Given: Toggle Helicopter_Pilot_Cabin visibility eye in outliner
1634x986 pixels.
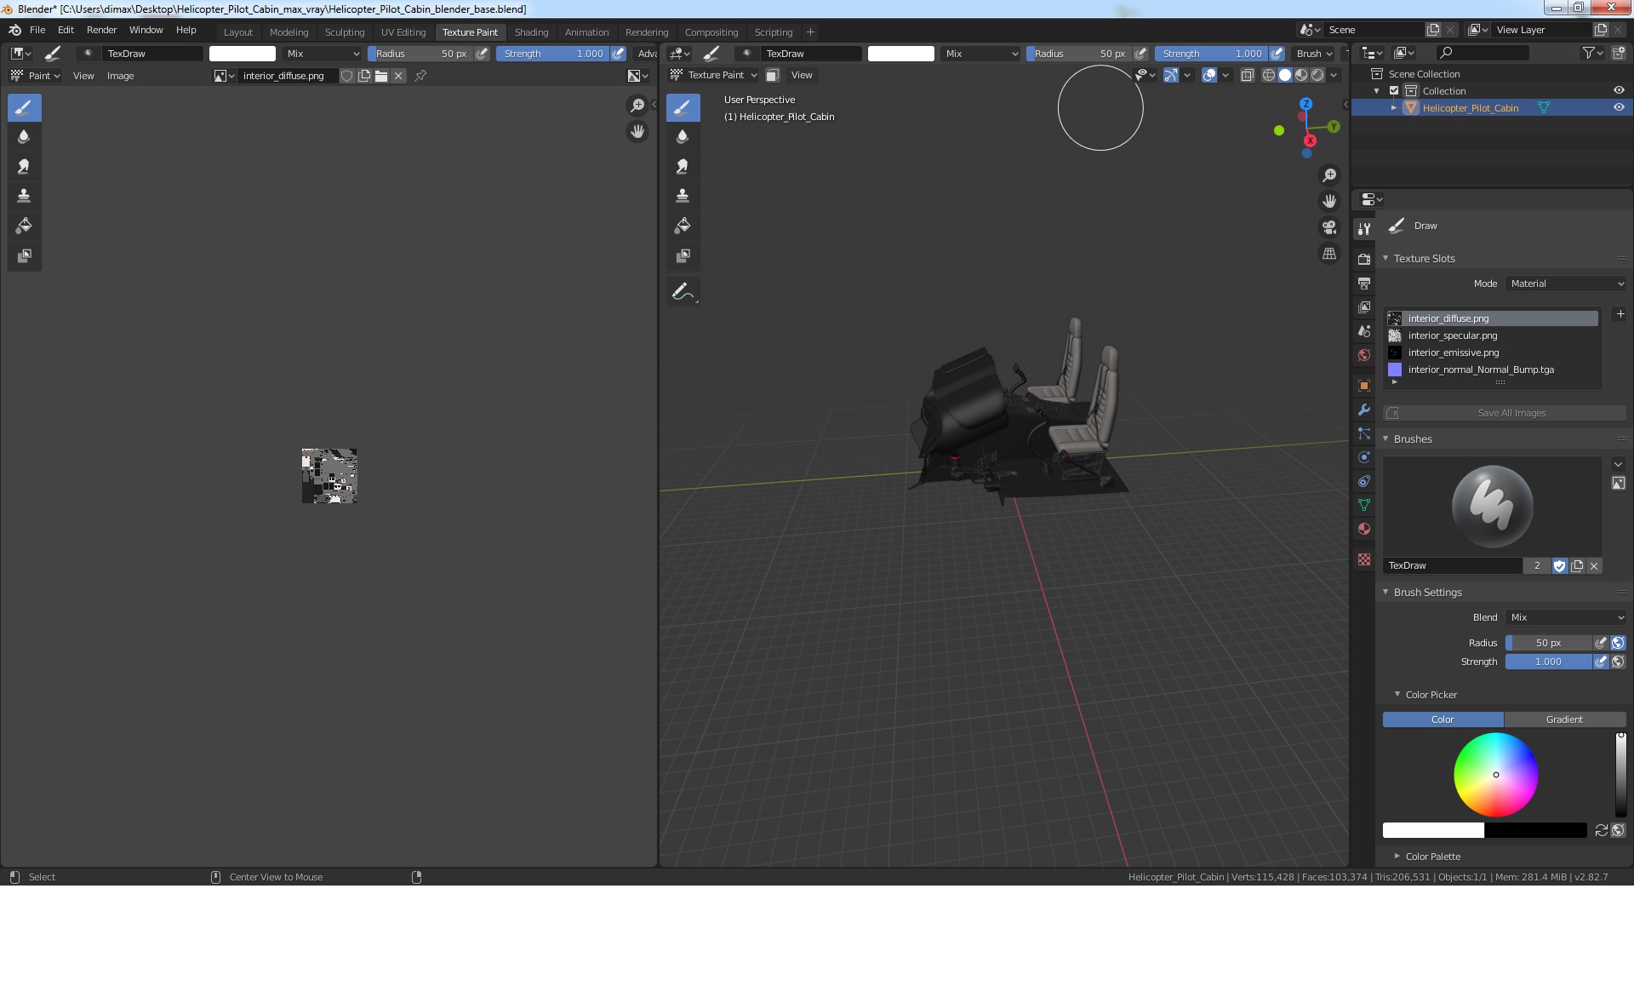Looking at the screenshot, I should pyautogui.click(x=1619, y=107).
